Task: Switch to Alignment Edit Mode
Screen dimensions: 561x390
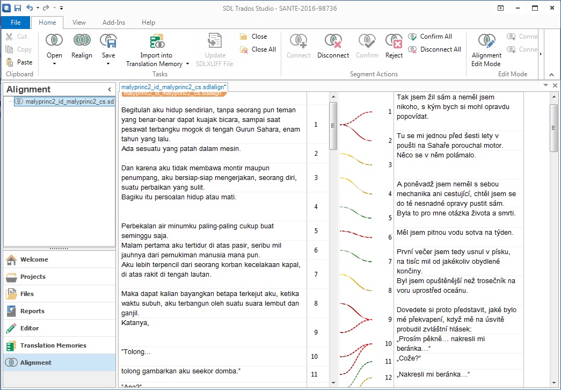Action: (486, 50)
